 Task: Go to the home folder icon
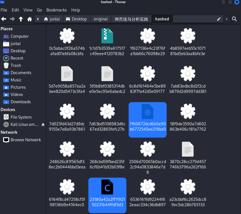[29, 19]
